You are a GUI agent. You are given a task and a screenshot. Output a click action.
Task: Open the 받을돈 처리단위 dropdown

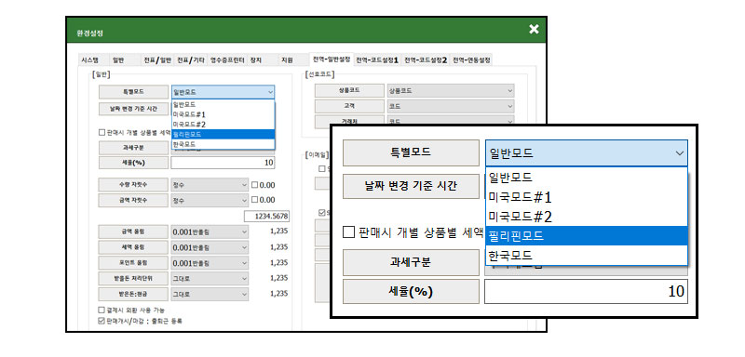[209, 278]
